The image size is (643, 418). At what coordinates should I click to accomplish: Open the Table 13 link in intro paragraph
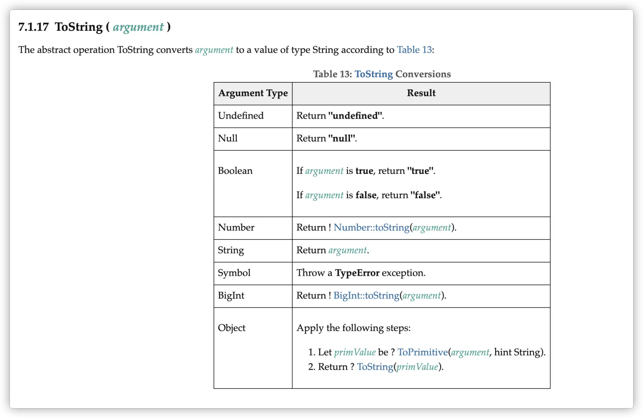click(414, 50)
